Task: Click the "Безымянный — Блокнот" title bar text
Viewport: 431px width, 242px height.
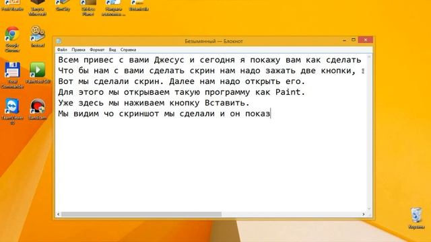Action: coord(213,41)
